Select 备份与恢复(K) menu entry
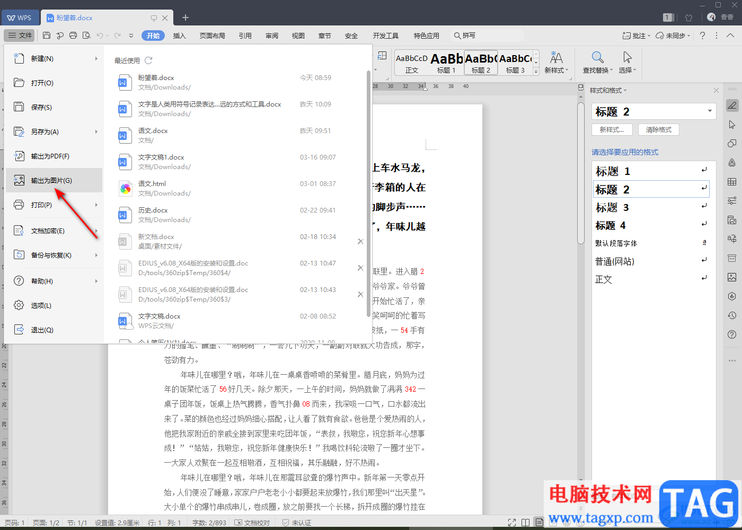 tap(54, 255)
